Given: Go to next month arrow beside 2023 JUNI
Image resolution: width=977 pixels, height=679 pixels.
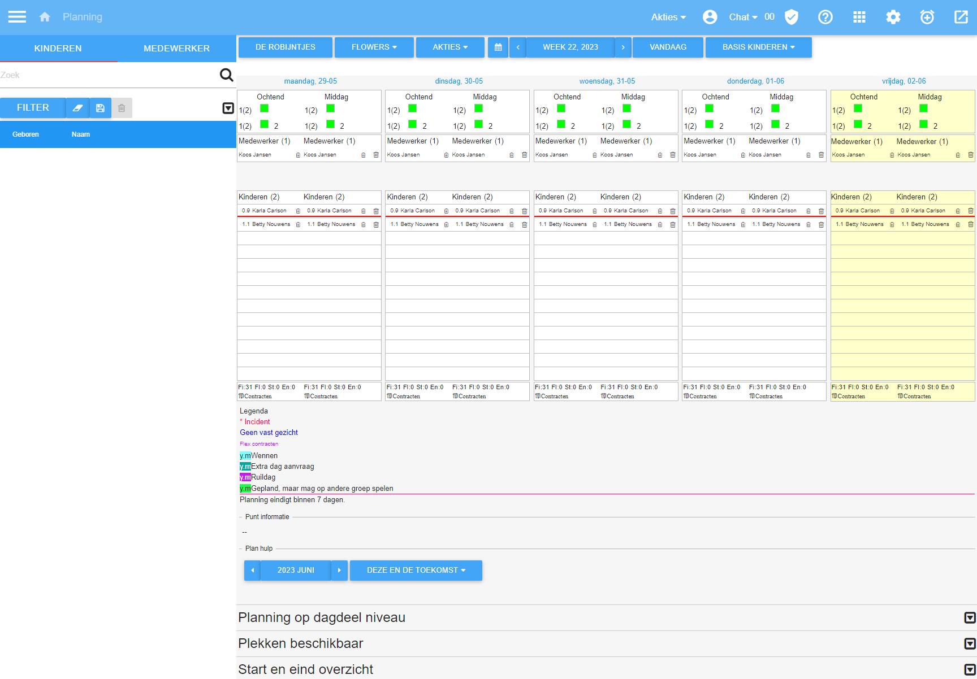Looking at the screenshot, I should tap(339, 571).
